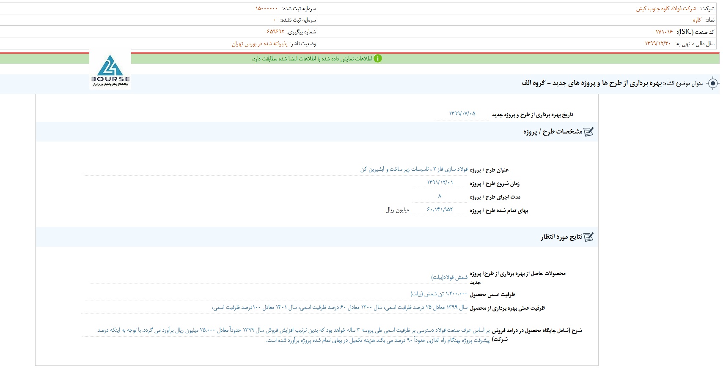Click label بهای تمام شده طرح / پروژه
723x368 pixels.
click(x=499, y=210)
